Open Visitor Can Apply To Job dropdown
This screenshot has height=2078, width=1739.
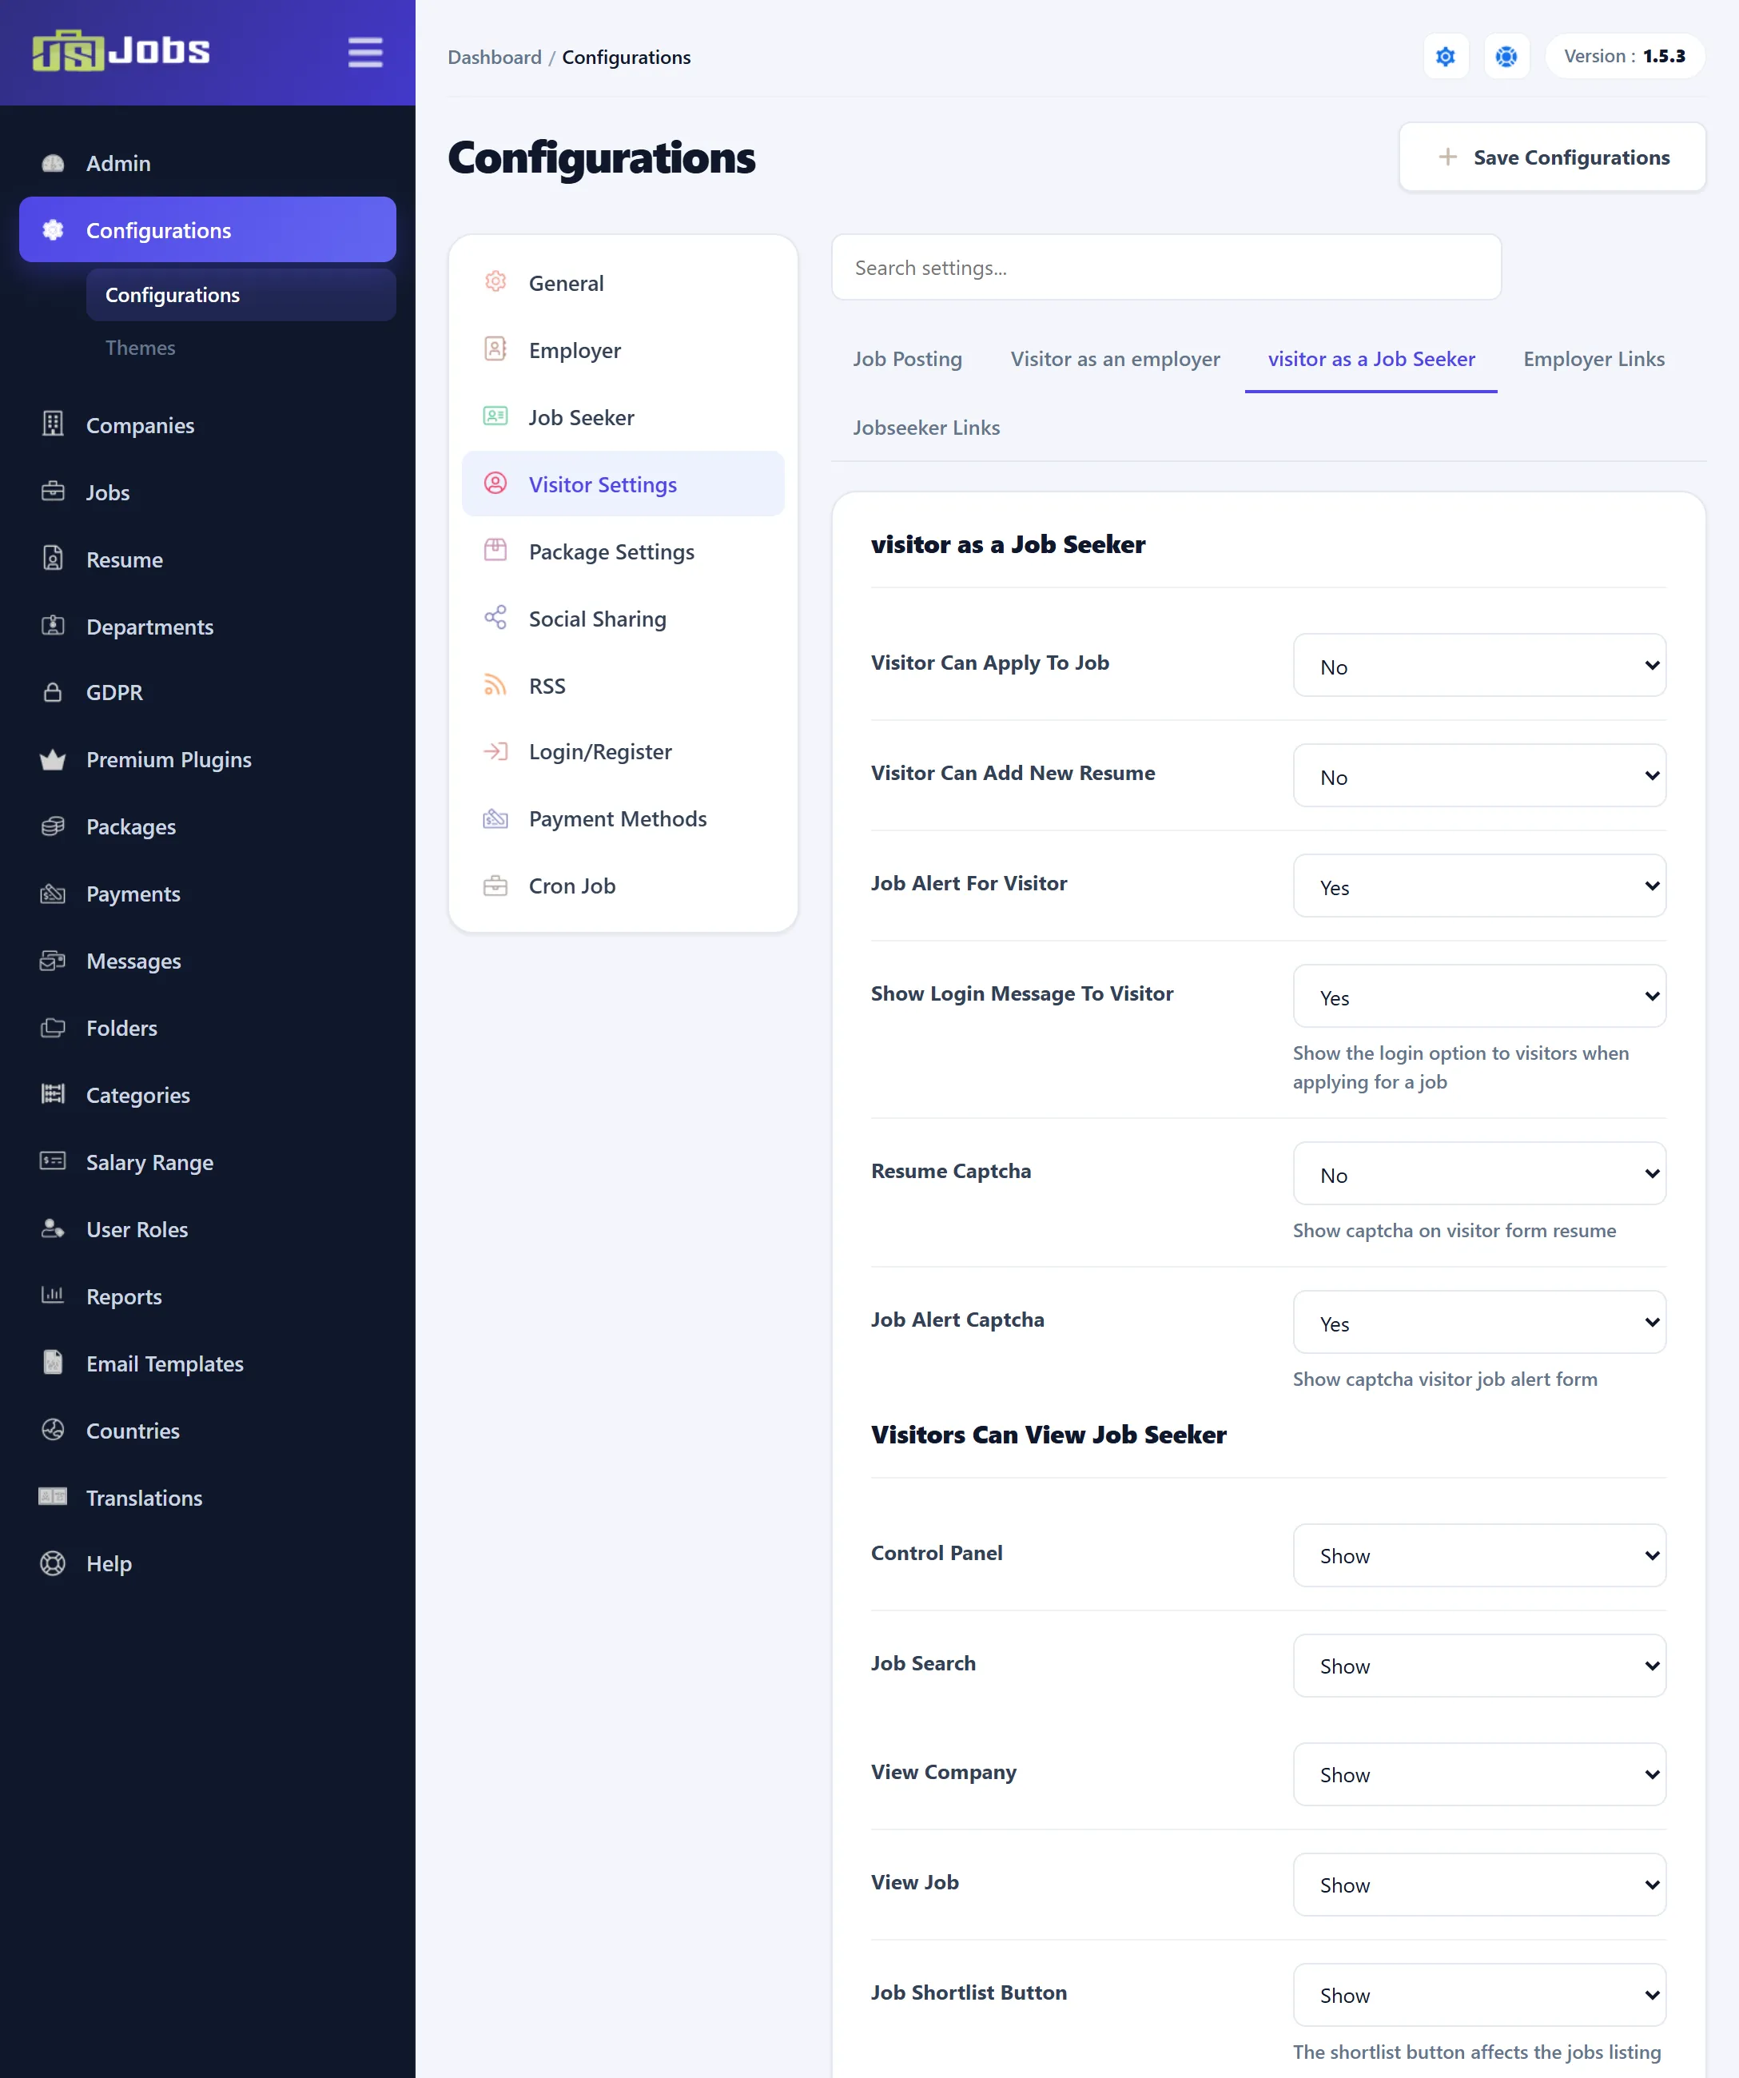[1478, 666]
